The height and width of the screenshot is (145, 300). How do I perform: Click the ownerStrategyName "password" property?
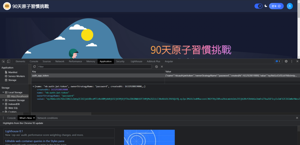[x=55, y=96]
